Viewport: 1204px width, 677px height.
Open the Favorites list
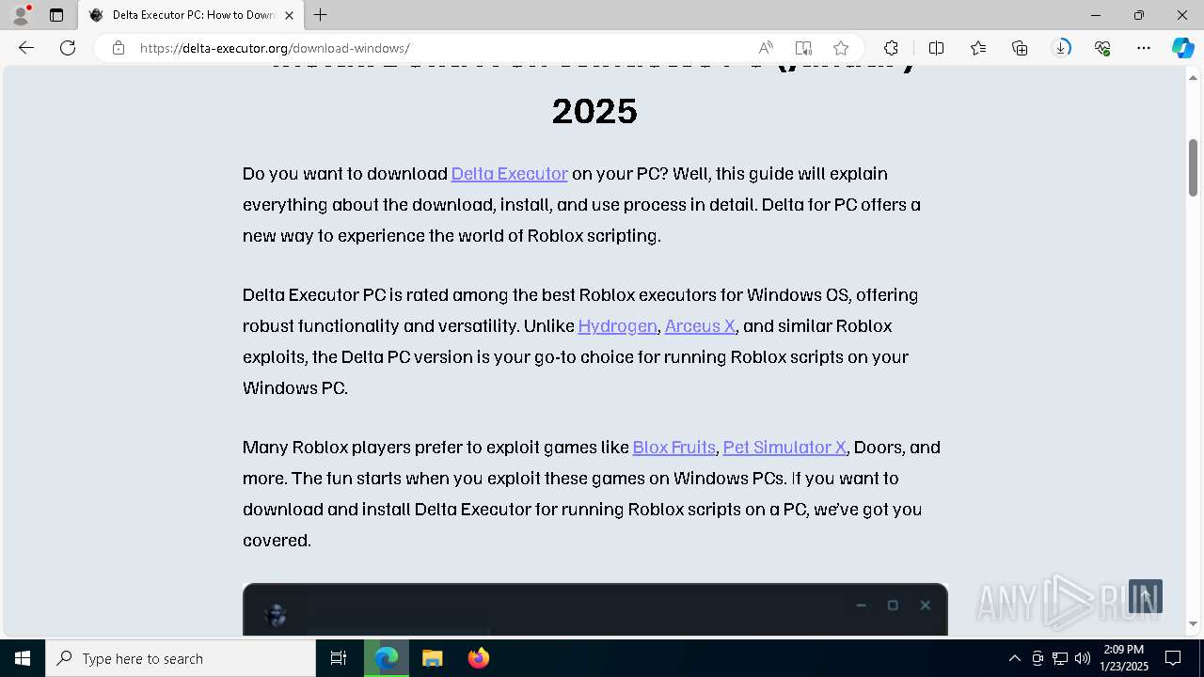(x=978, y=48)
